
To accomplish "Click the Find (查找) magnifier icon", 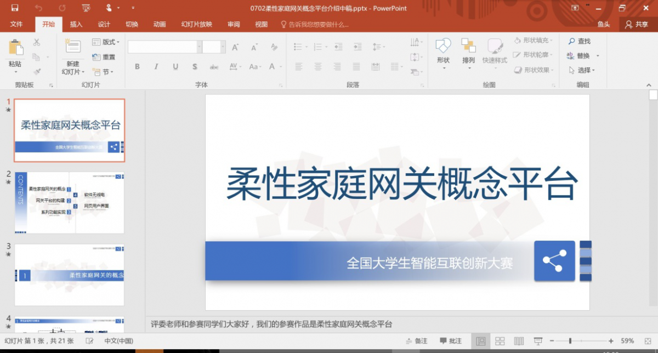I will [572, 41].
